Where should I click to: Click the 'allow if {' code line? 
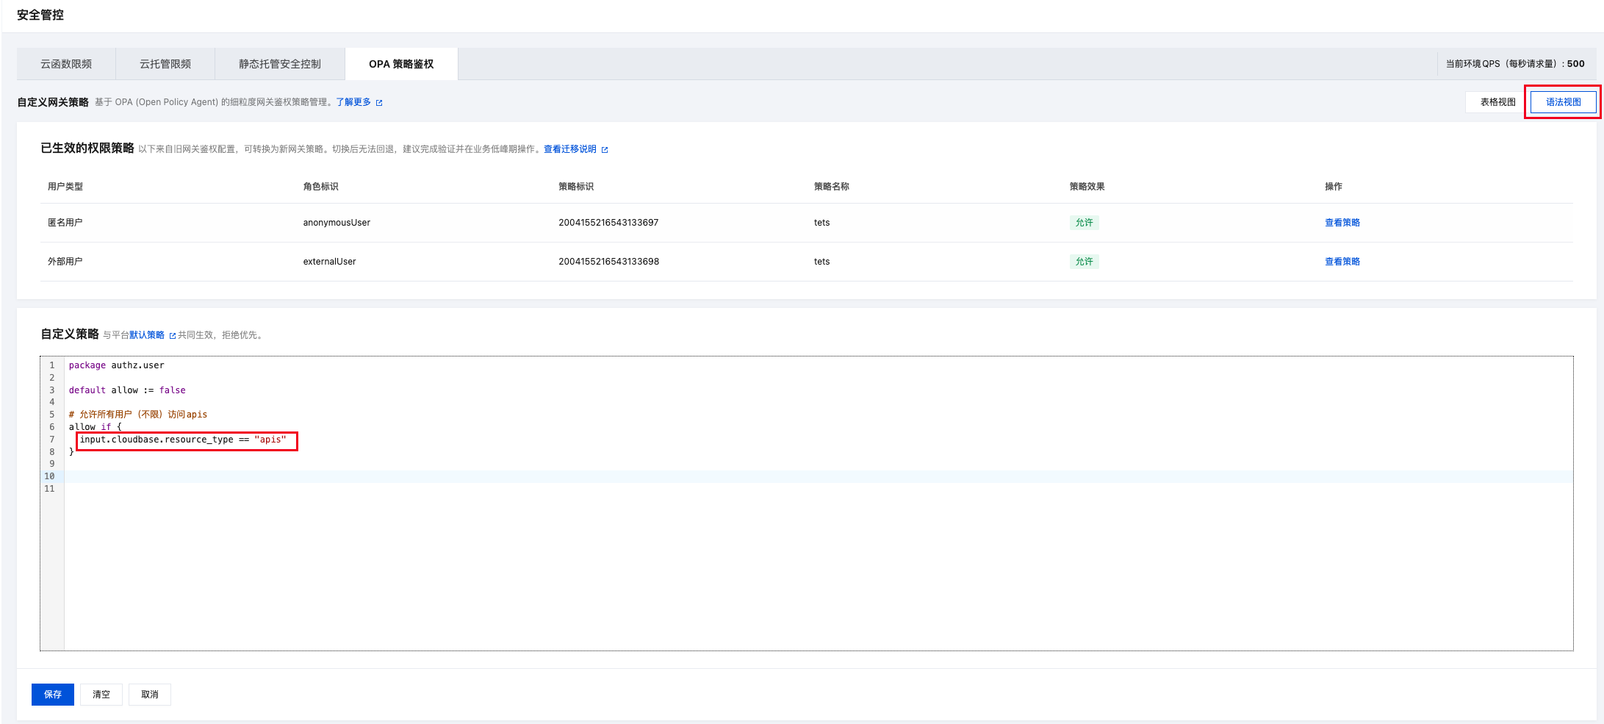click(96, 427)
